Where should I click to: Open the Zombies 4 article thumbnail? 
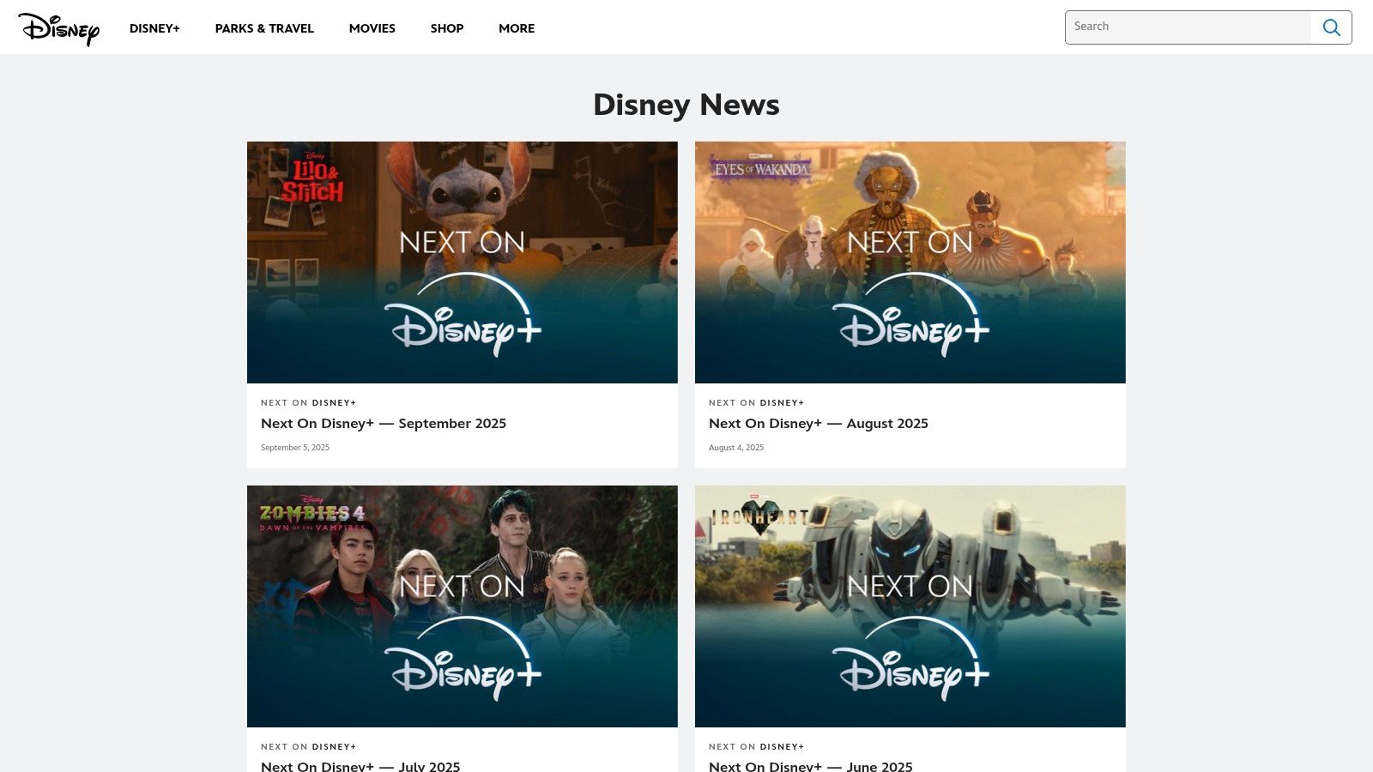463,606
